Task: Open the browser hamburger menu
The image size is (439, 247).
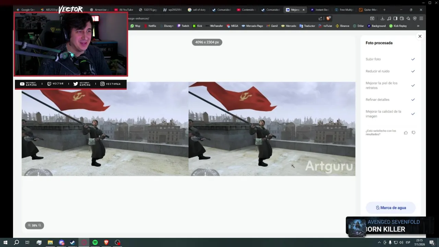Action: point(421,19)
